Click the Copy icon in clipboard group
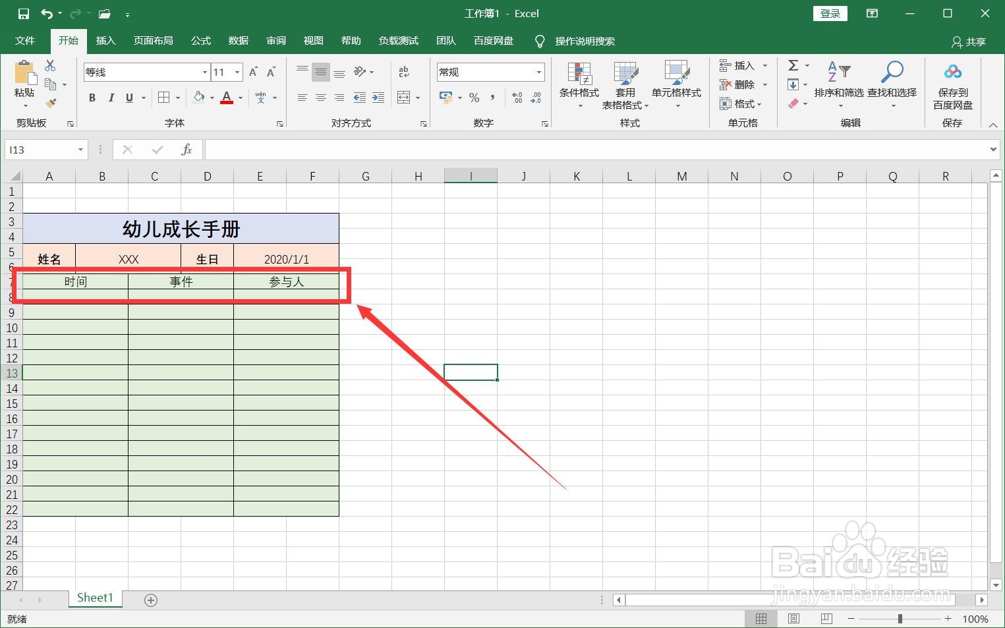Screen dimensions: 1005x628 (x=51, y=84)
